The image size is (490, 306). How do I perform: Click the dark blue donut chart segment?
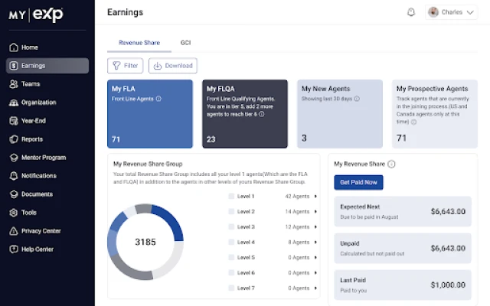(x=171, y=223)
